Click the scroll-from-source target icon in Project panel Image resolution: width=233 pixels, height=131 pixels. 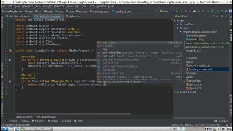[214, 16]
